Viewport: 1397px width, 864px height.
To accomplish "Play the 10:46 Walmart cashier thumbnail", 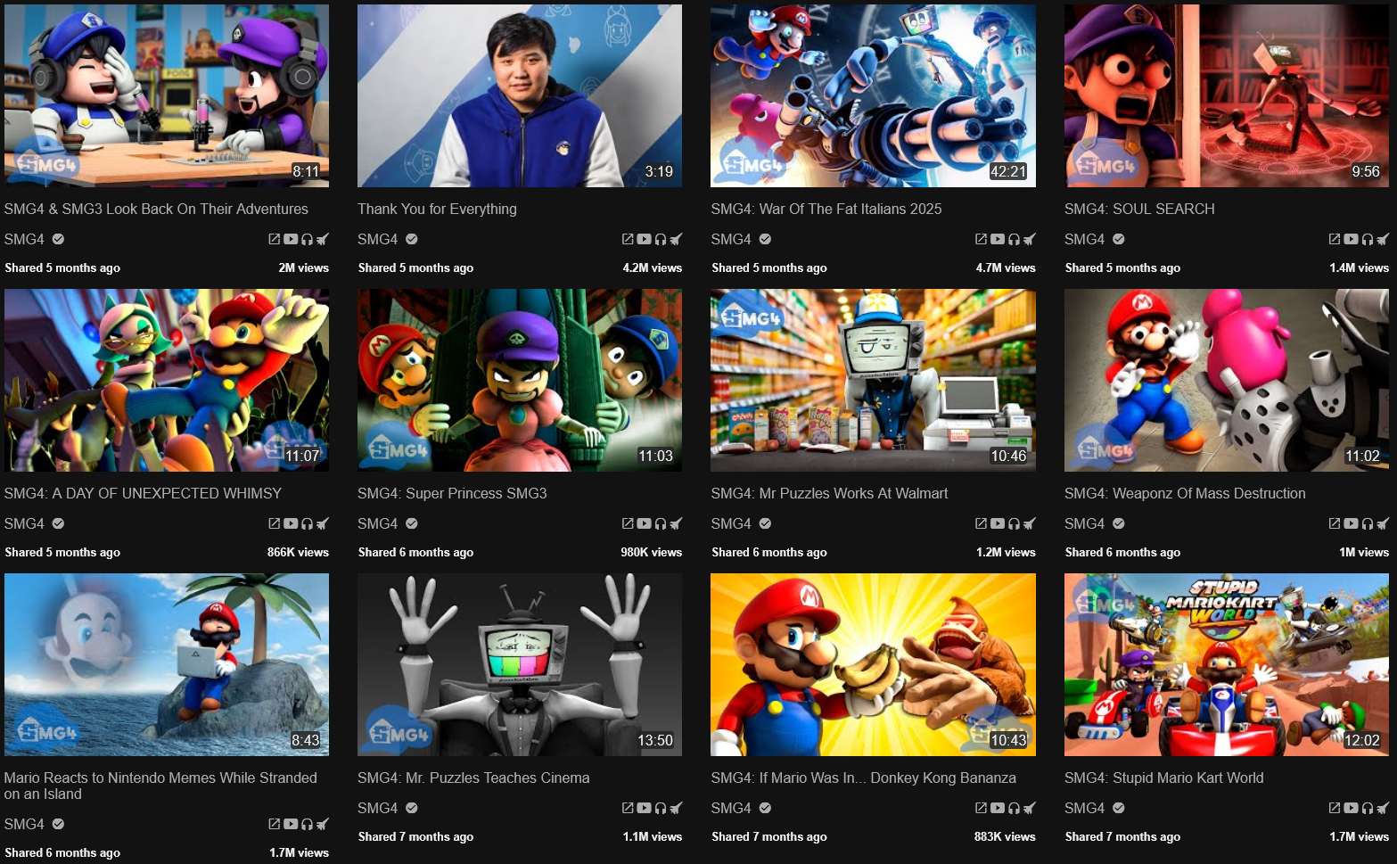I will point(873,380).
